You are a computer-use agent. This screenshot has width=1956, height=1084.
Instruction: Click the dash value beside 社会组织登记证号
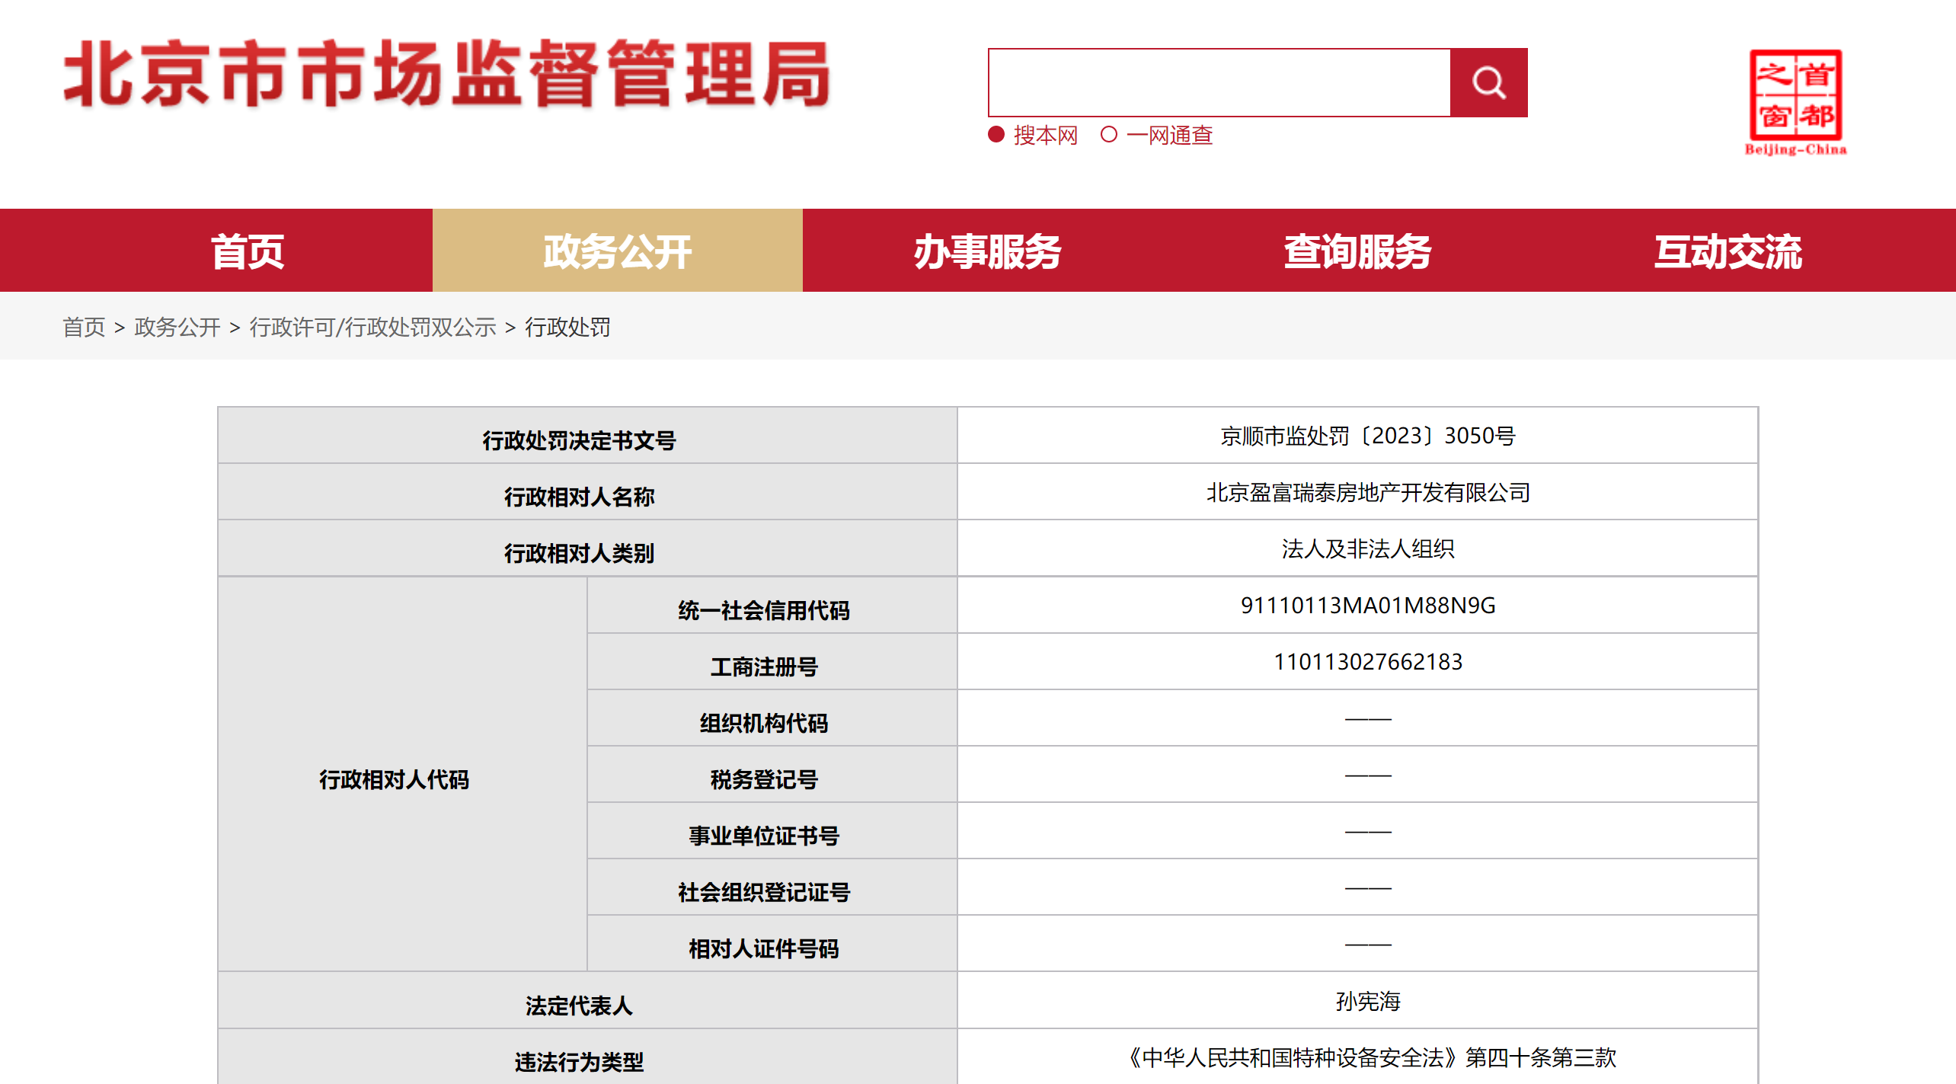coord(1368,887)
